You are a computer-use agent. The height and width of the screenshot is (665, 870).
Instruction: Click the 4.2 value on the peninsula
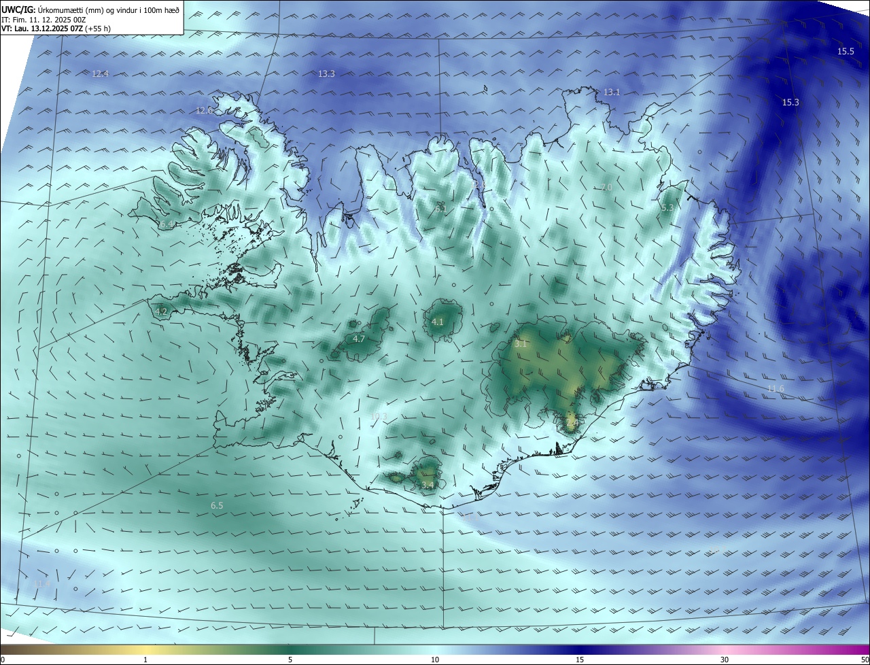tap(161, 312)
